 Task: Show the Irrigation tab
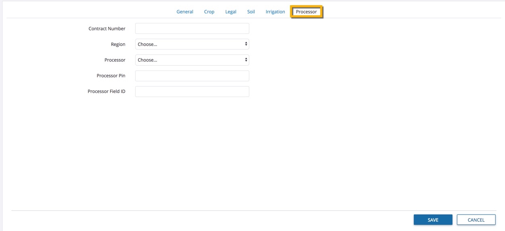275,12
